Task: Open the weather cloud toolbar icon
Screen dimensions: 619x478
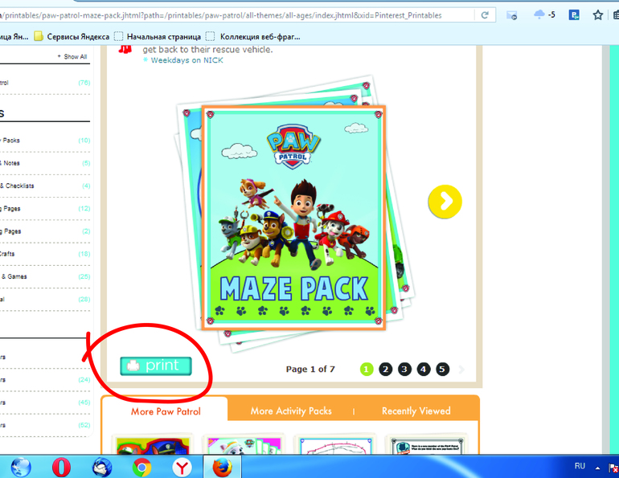Action: (539, 15)
